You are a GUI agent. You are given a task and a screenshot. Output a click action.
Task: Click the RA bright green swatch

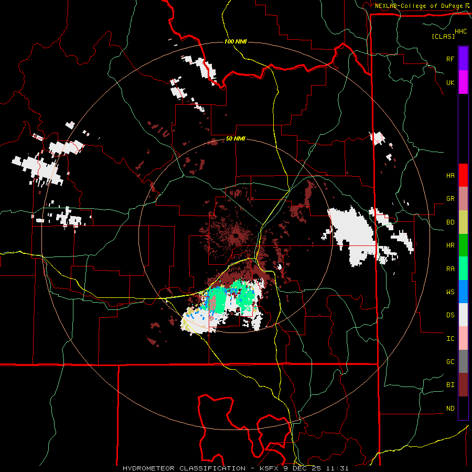coord(463,269)
